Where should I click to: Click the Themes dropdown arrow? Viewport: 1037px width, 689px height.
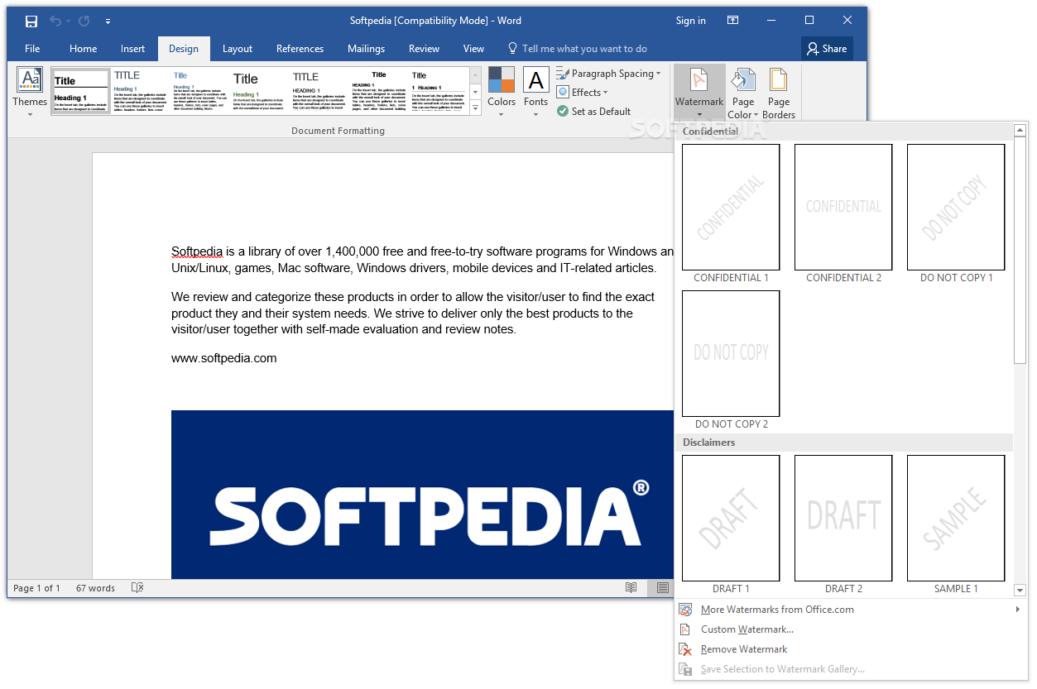[x=30, y=115]
